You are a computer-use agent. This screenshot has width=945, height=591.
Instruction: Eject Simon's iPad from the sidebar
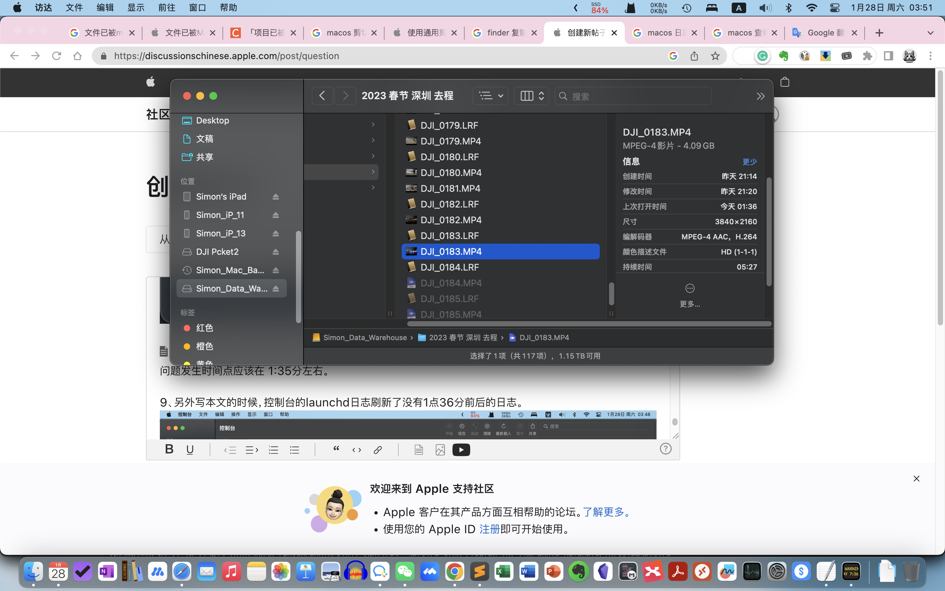(x=276, y=197)
